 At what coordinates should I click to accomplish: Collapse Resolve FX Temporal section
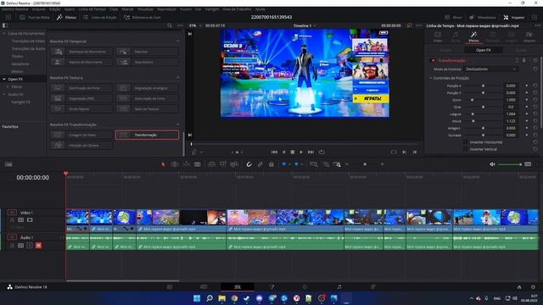pyautogui.click(x=178, y=42)
